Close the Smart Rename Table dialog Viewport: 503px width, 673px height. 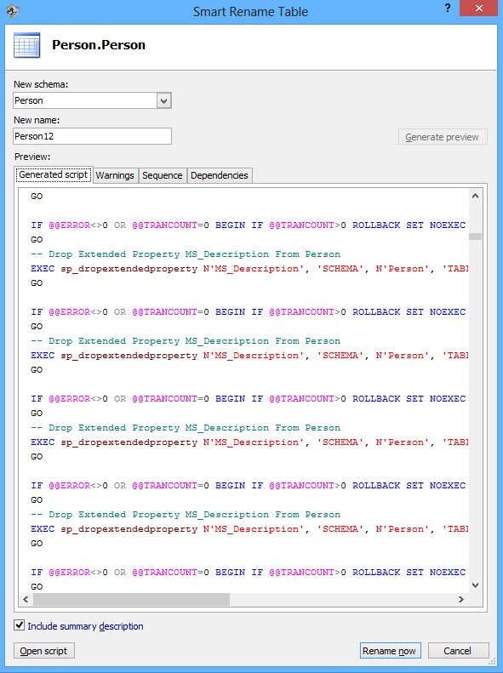tap(479, 9)
